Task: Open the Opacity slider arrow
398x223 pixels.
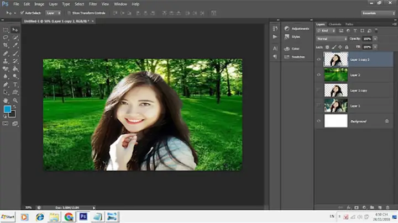Action: pos(375,39)
